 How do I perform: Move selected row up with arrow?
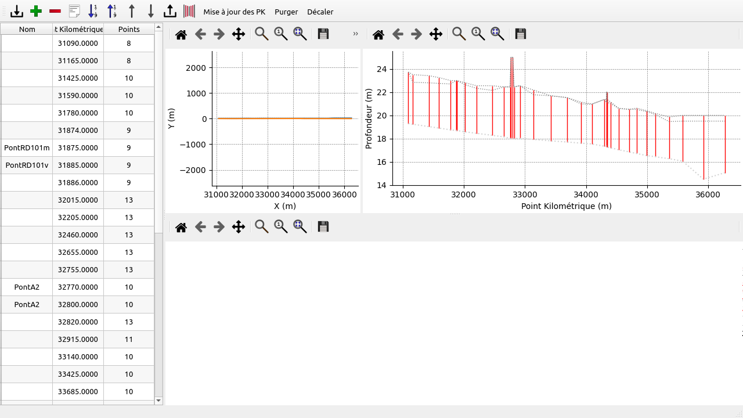pyautogui.click(x=132, y=11)
